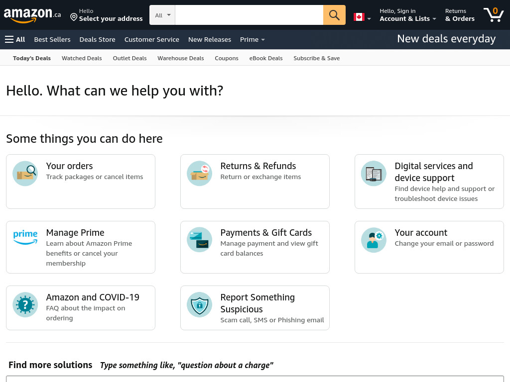Open Manage Prime card title
The width and height of the screenshot is (510, 382).
[x=75, y=233]
